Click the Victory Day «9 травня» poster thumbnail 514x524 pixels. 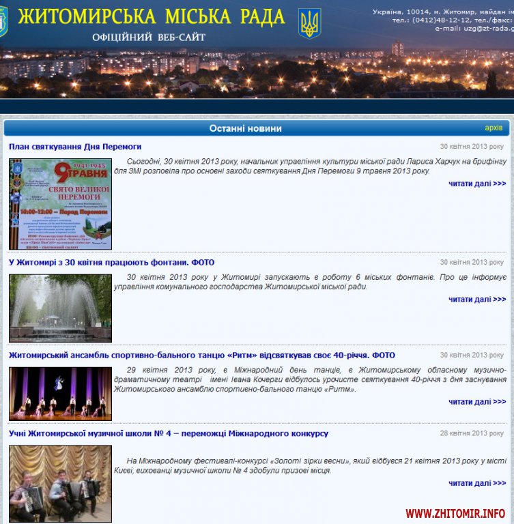[60, 204]
